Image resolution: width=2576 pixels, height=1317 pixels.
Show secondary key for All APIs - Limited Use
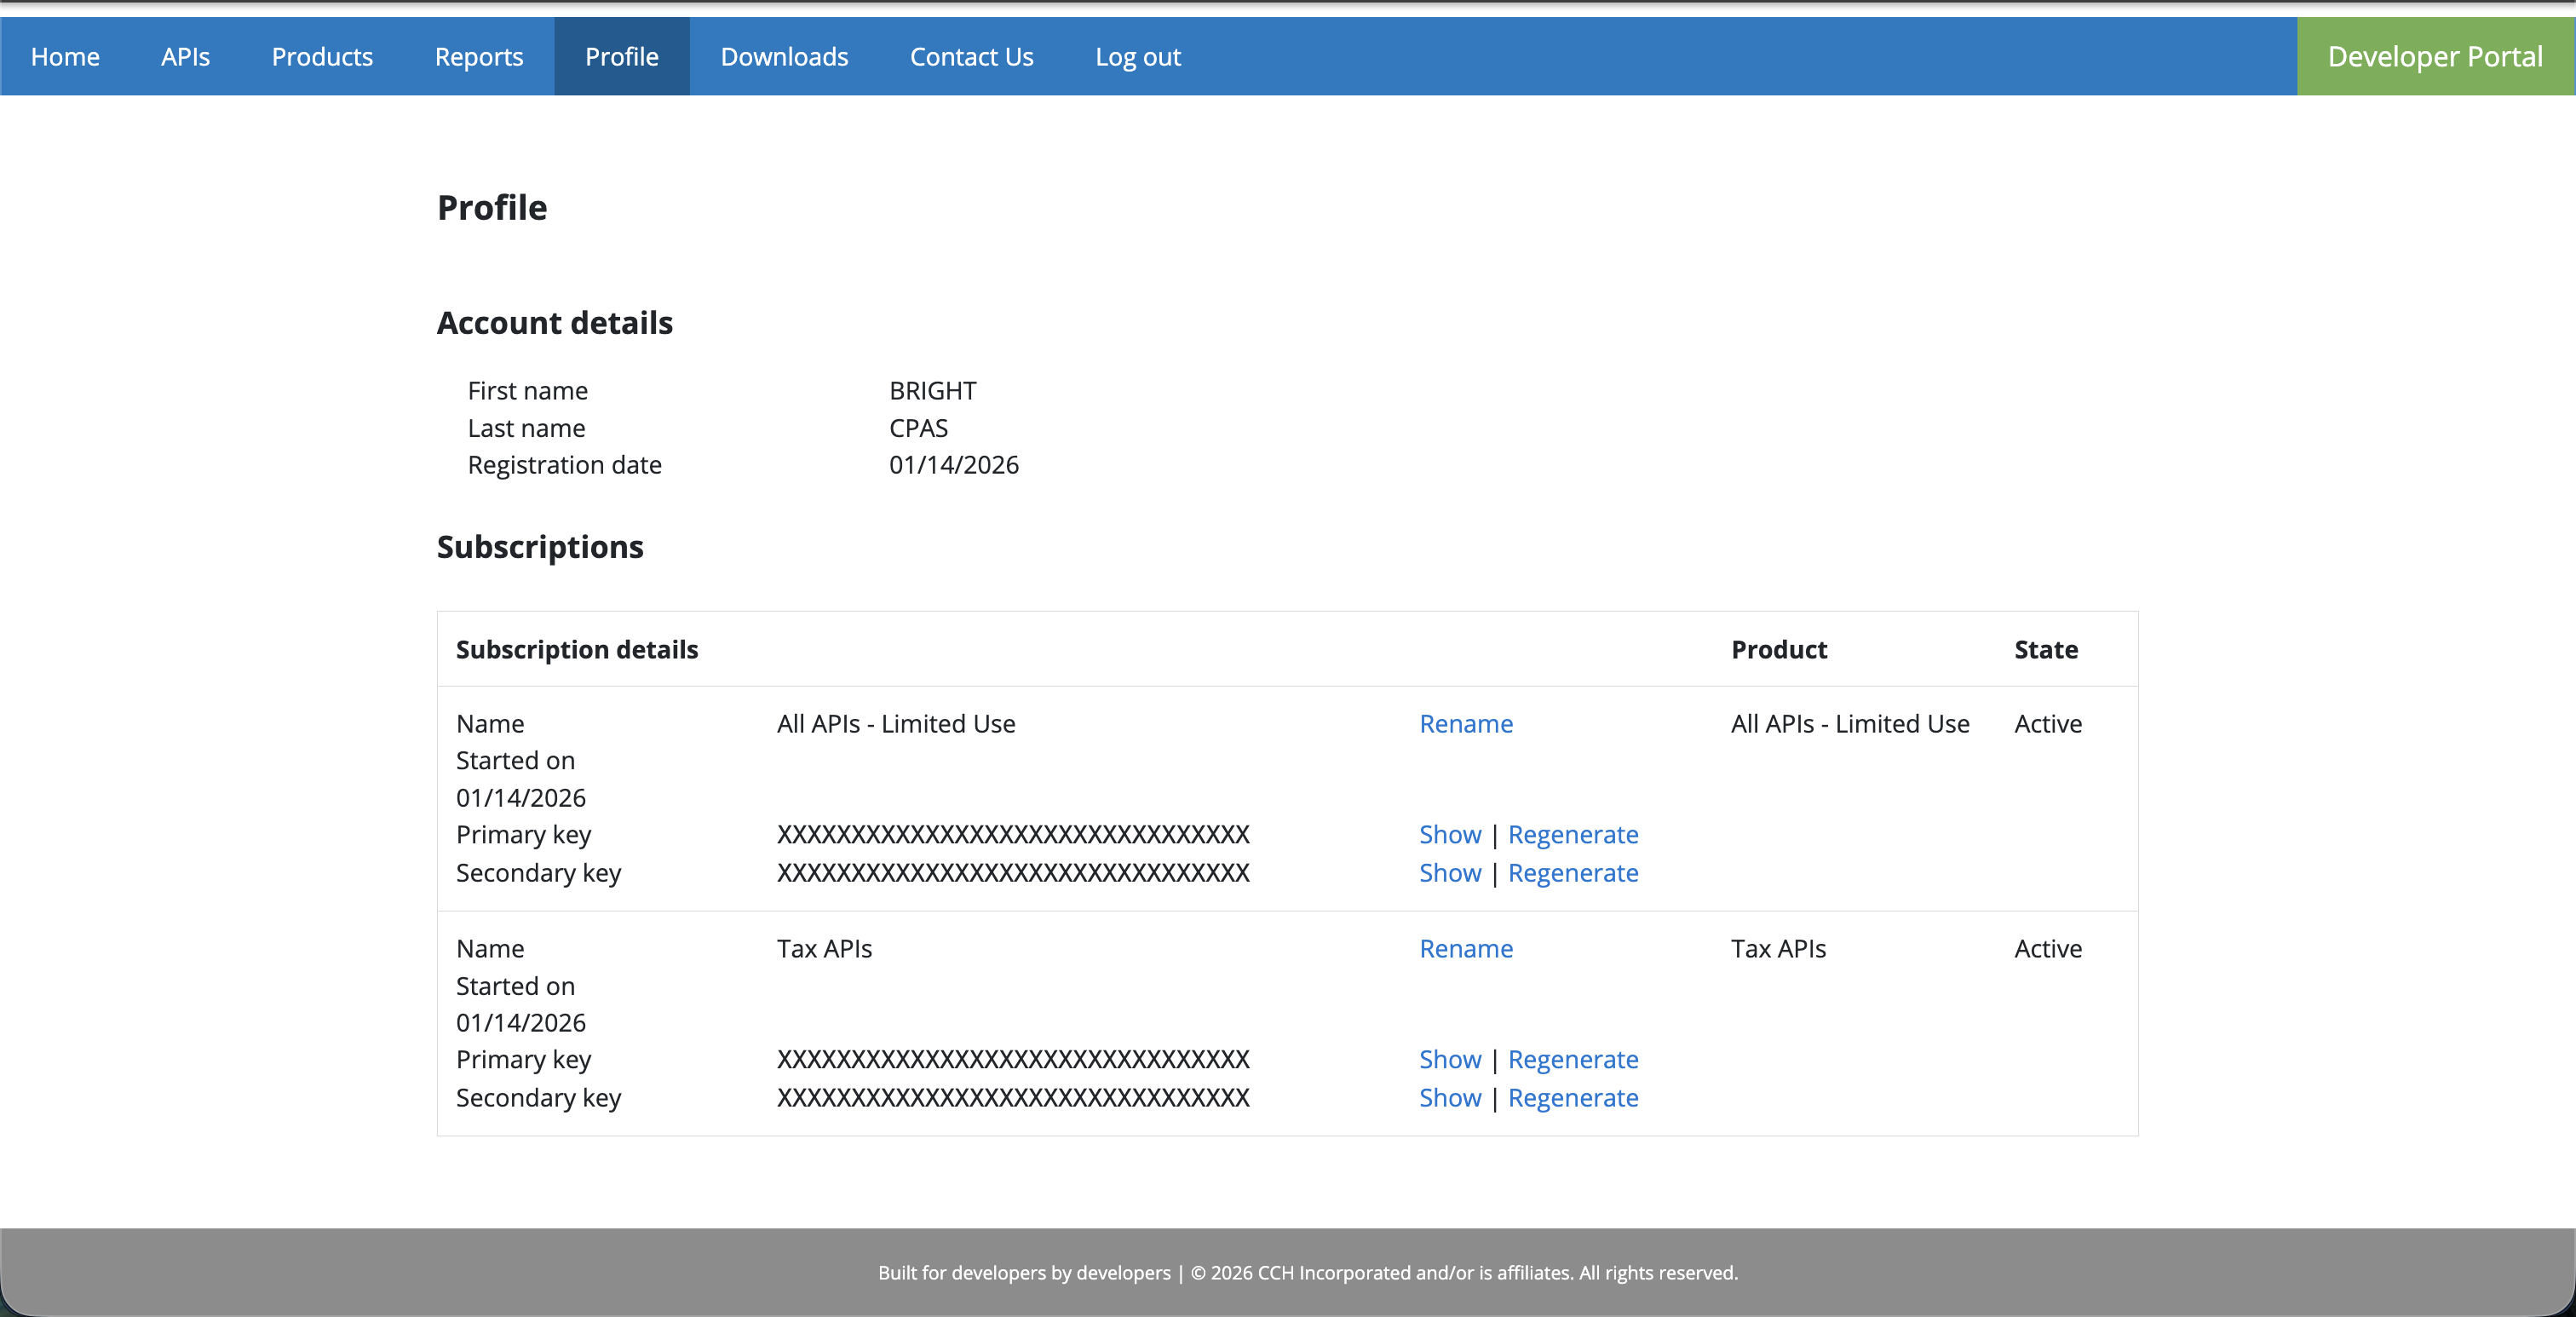click(1450, 872)
